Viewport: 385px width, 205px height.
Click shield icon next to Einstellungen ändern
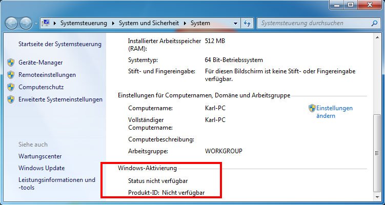coord(312,108)
